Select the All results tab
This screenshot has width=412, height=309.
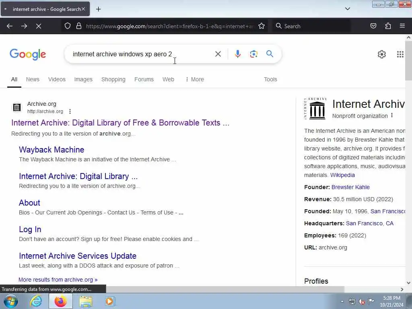(x=14, y=79)
